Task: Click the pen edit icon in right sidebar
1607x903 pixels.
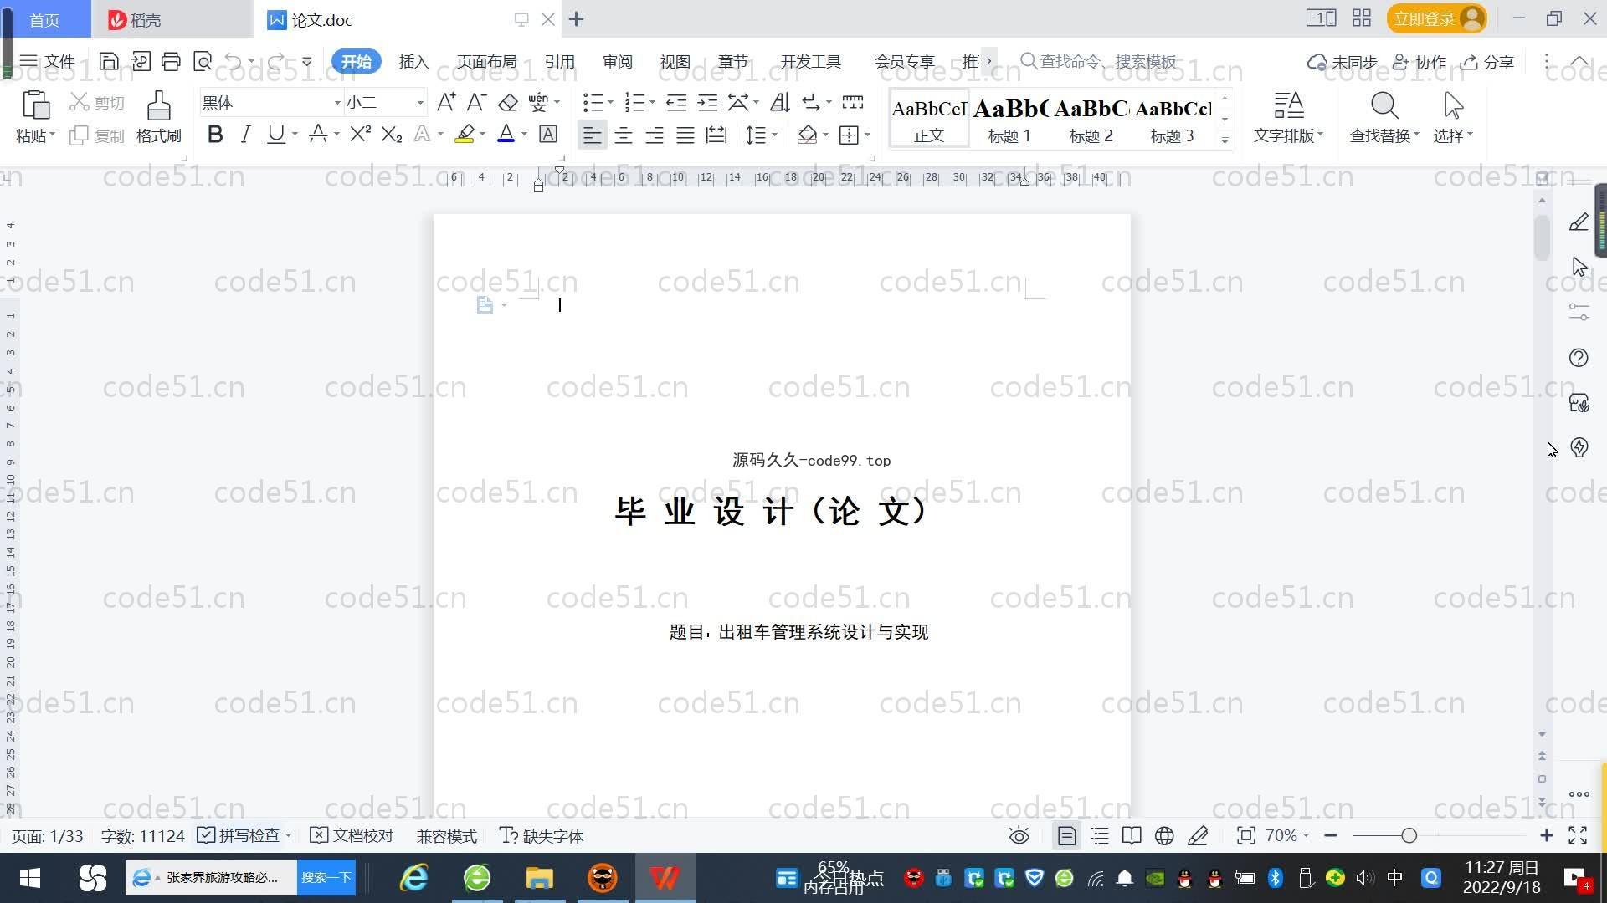Action: point(1579,222)
